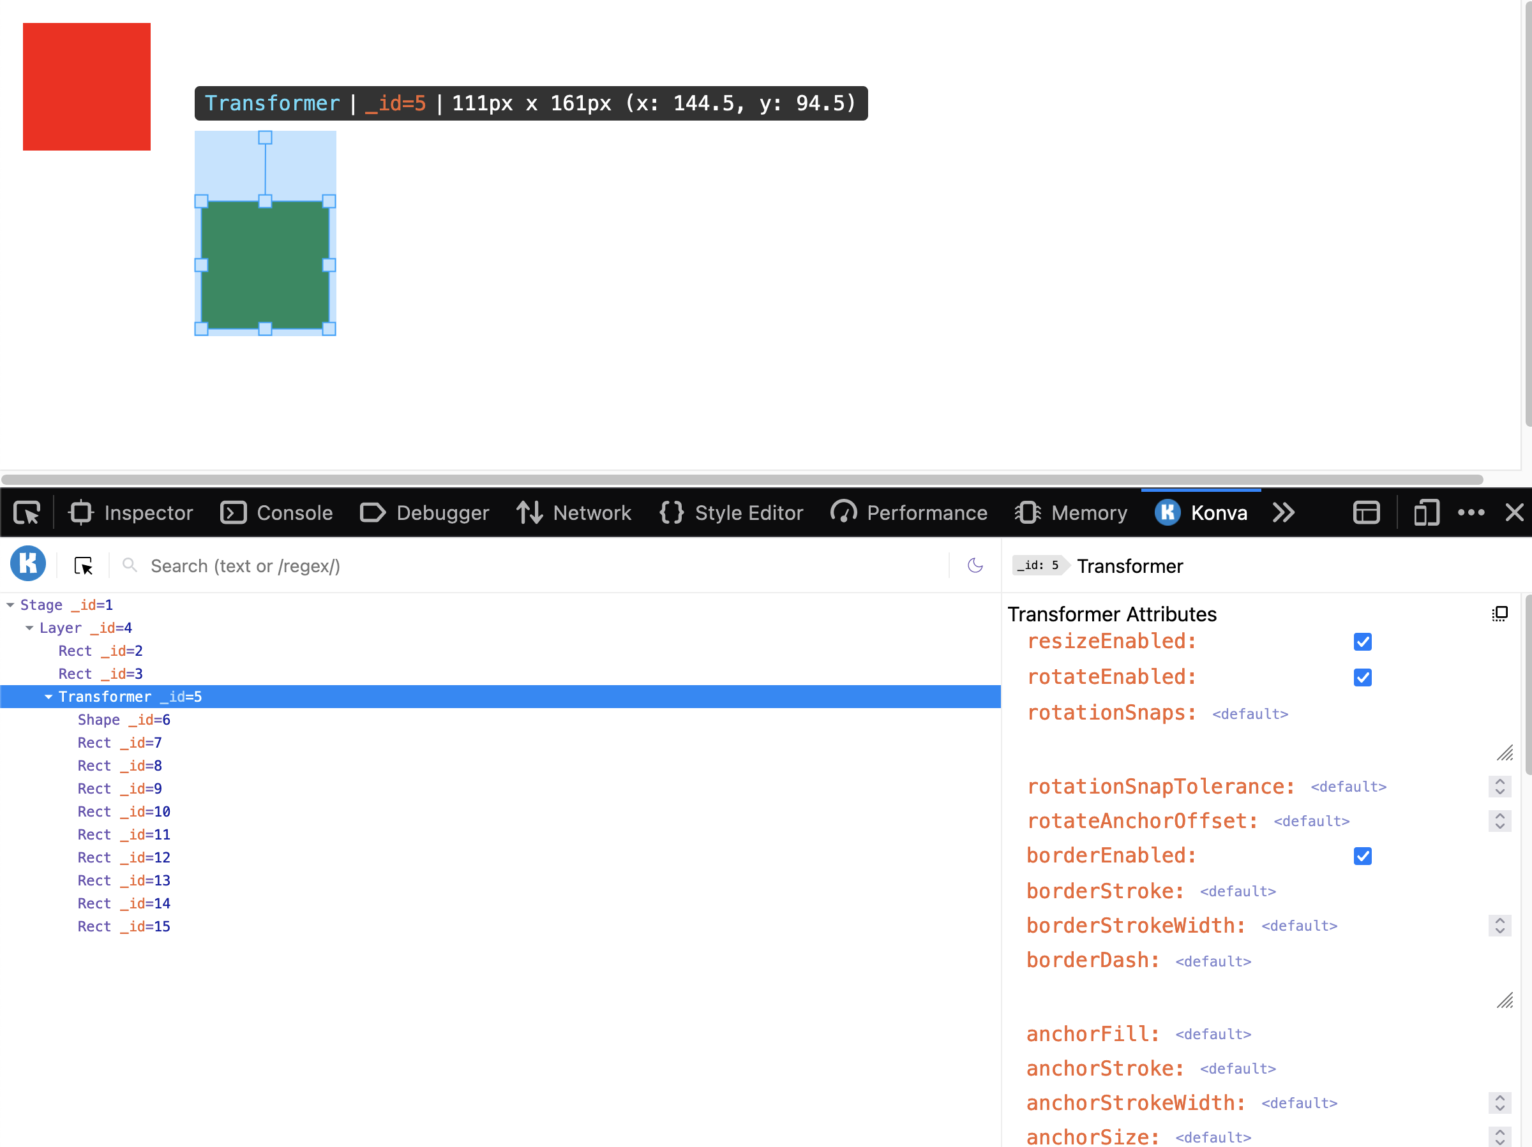Uncheck the rotateEnabled checkbox
This screenshot has height=1147, width=1532.
click(1362, 677)
